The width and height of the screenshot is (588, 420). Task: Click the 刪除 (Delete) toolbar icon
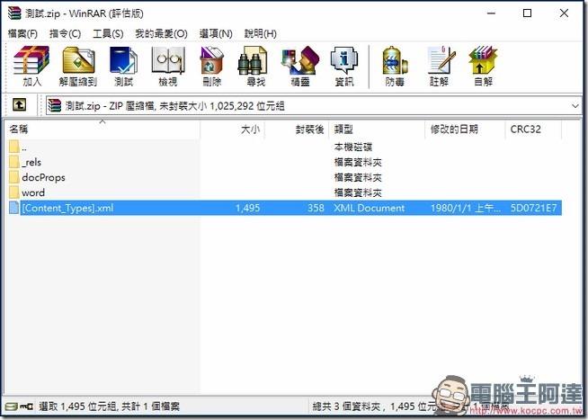(212, 66)
